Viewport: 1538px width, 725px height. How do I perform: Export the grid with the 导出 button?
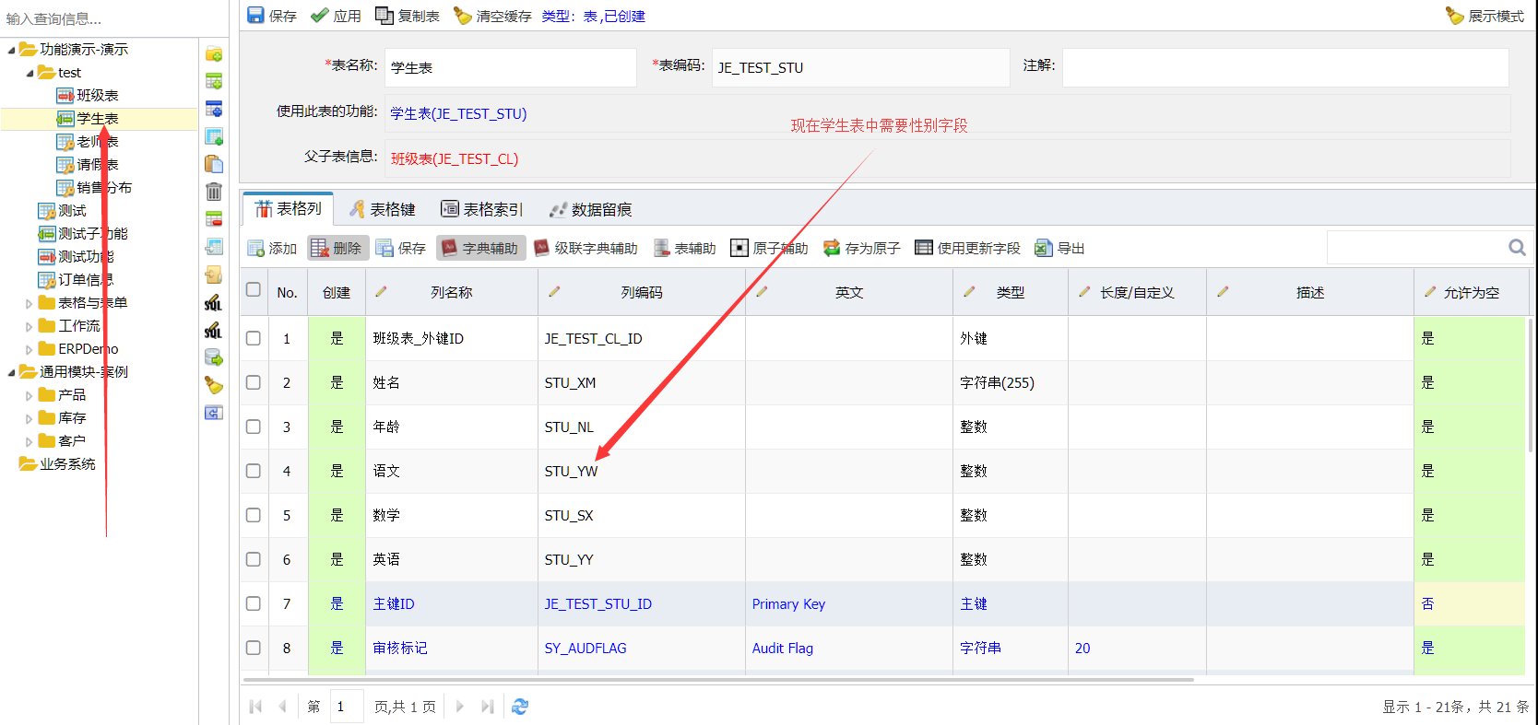coord(1059,248)
